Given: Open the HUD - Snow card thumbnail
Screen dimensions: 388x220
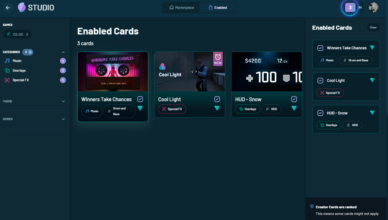Looking at the screenshot, I should [267, 72].
